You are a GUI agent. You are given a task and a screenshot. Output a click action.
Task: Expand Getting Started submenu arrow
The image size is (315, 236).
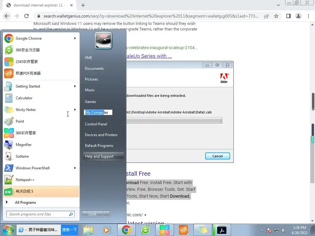(75, 86)
